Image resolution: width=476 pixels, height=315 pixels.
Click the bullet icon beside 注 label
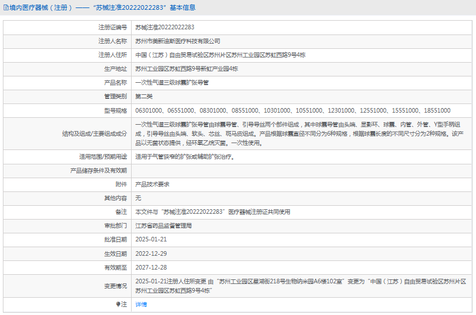tap(118, 304)
